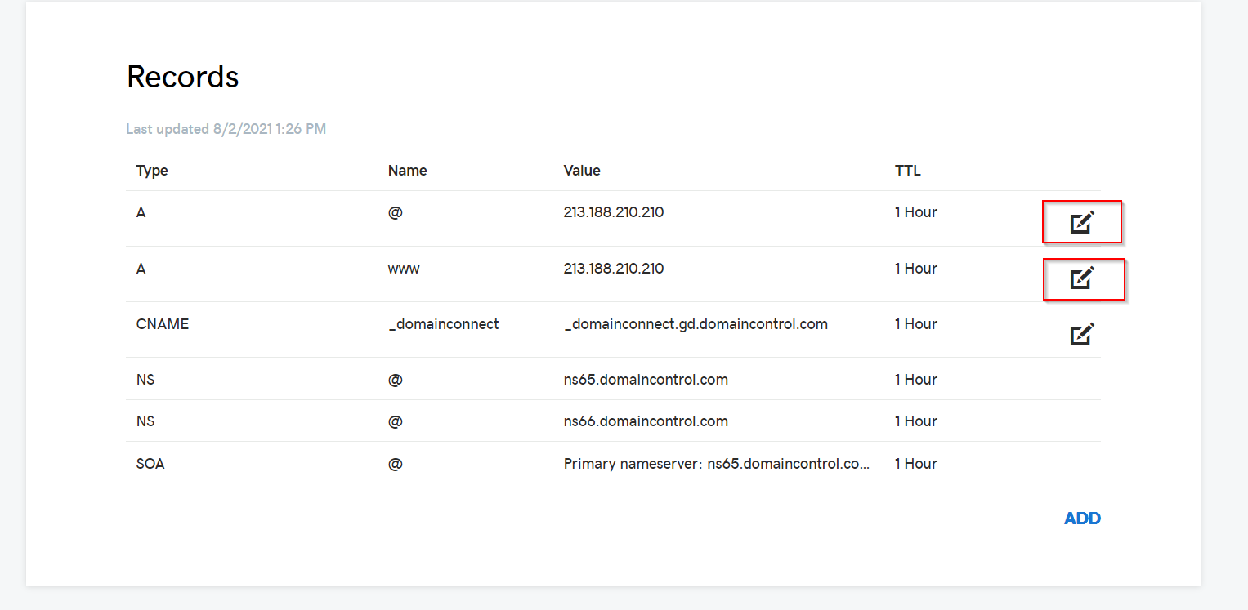Click the Value column header
Viewport: 1248px width, 610px height.
pyautogui.click(x=582, y=171)
